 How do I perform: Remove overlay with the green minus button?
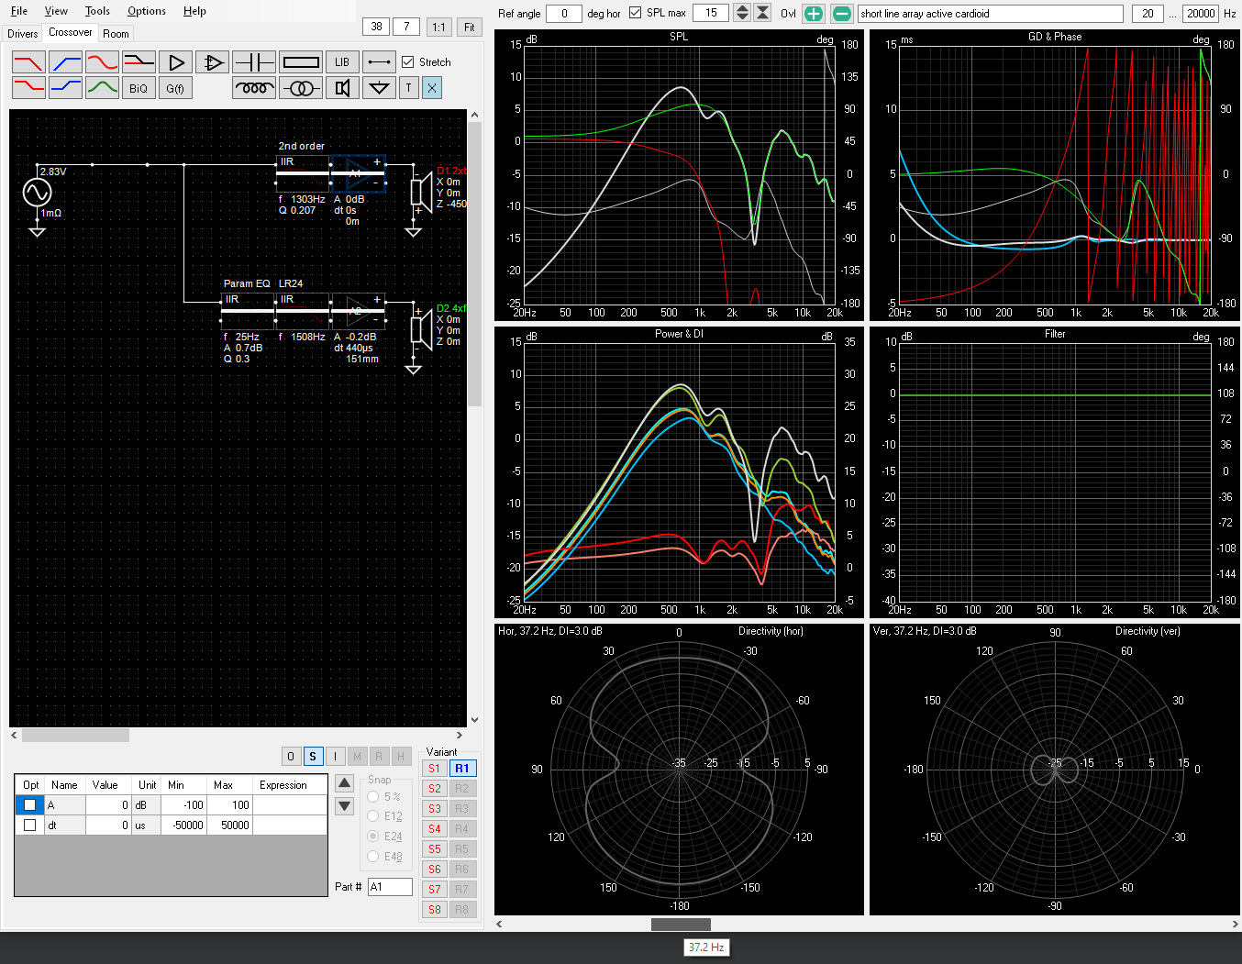842,14
